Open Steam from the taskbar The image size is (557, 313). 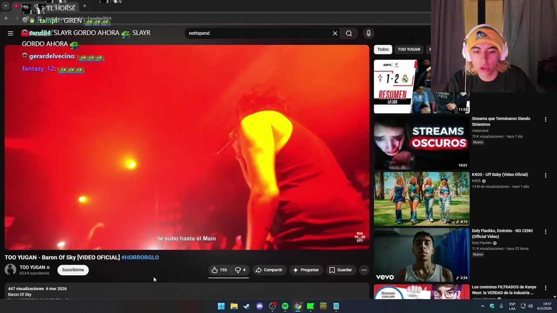click(x=247, y=306)
